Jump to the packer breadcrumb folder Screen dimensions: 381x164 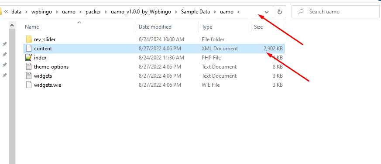pyautogui.click(x=93, y=12)
